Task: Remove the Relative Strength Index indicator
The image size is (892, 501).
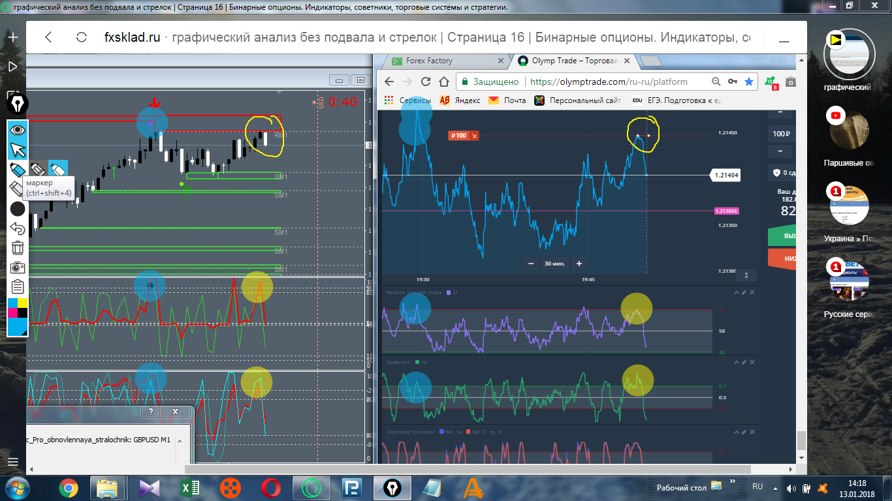Action: click(752, 293)
